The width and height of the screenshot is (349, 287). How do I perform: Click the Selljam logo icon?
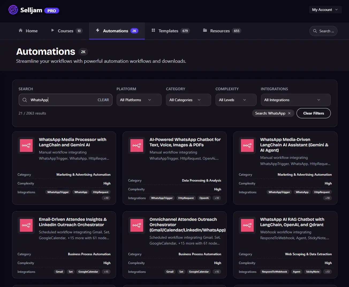click(x=13, y=10)
